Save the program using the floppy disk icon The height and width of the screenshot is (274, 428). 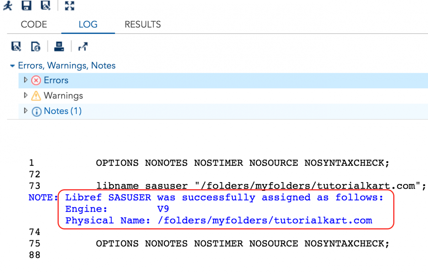(26, 6)
